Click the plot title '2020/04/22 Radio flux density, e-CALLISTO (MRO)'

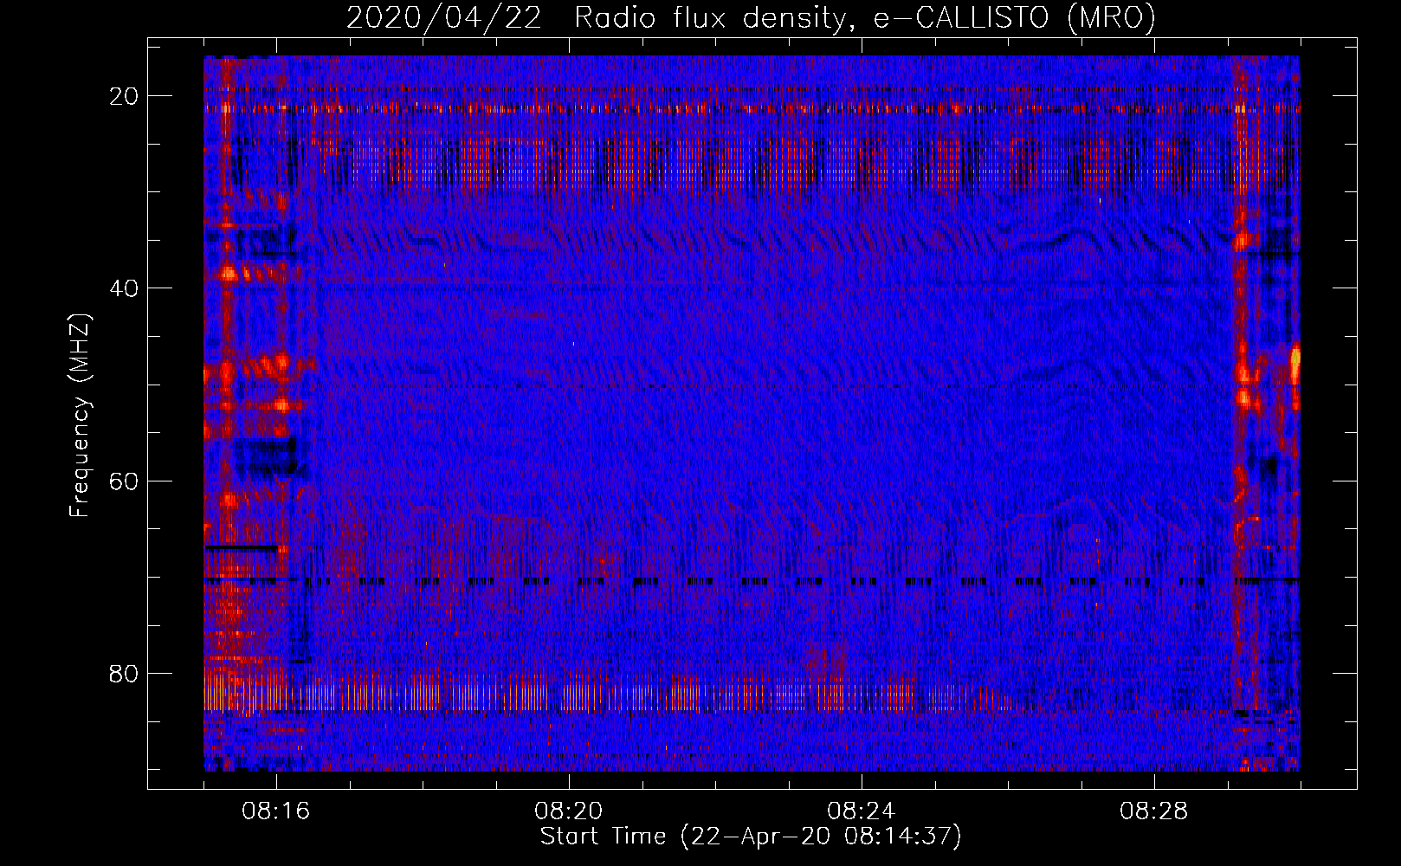751,17
